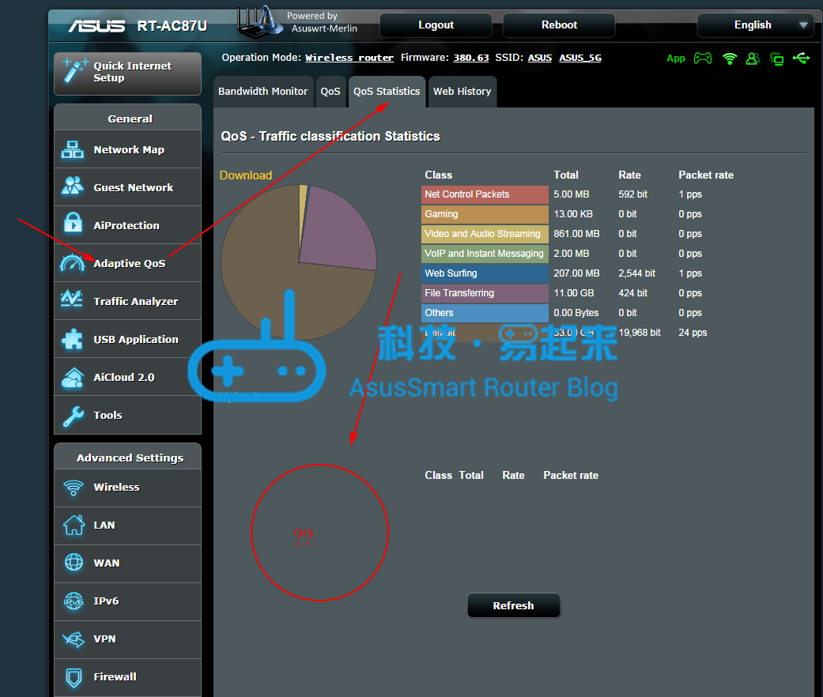This screenshot has height=697, width=823.
Task: Click the ASUS logo
Action: (96, 26)
